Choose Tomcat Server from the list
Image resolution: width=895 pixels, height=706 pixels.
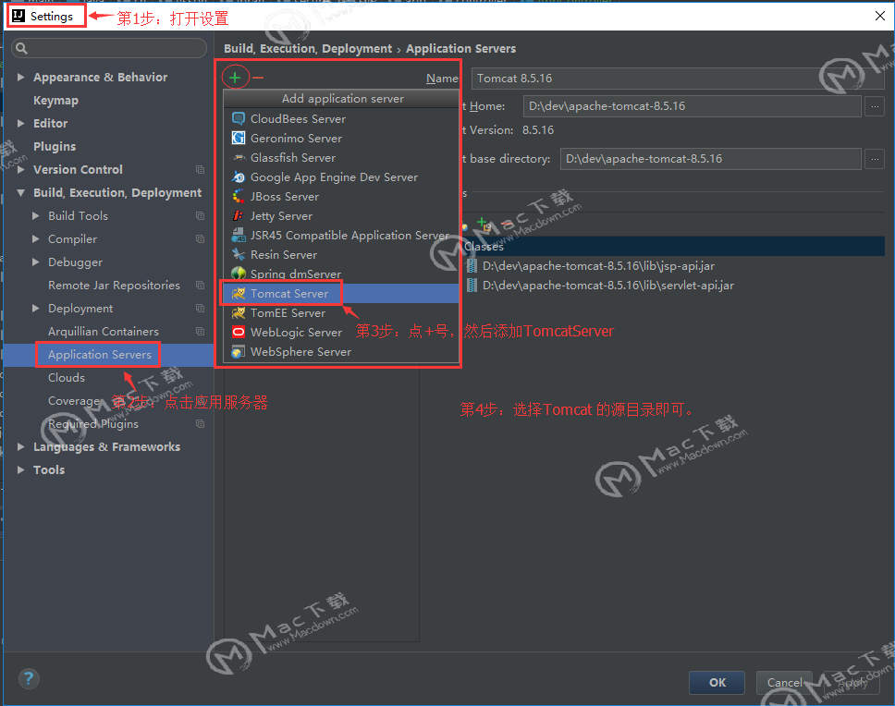pos(341,294)
